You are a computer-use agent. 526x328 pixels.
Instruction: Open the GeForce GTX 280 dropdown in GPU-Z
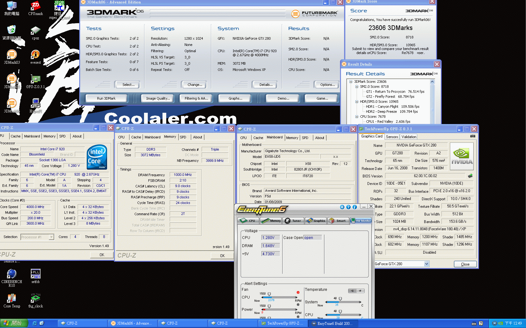[426, 264]
